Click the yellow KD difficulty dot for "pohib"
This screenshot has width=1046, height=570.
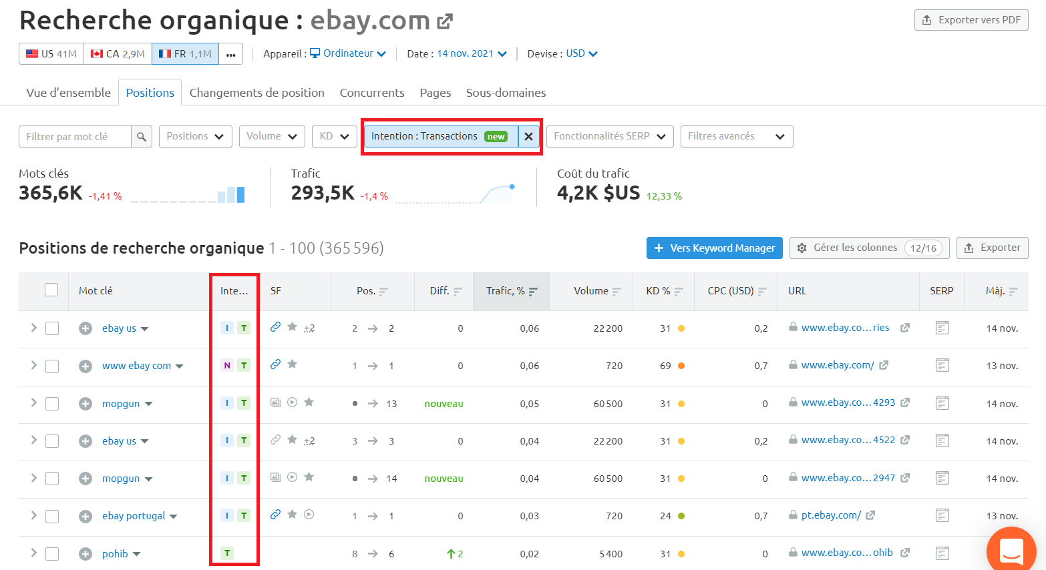[x=681, y=553]
